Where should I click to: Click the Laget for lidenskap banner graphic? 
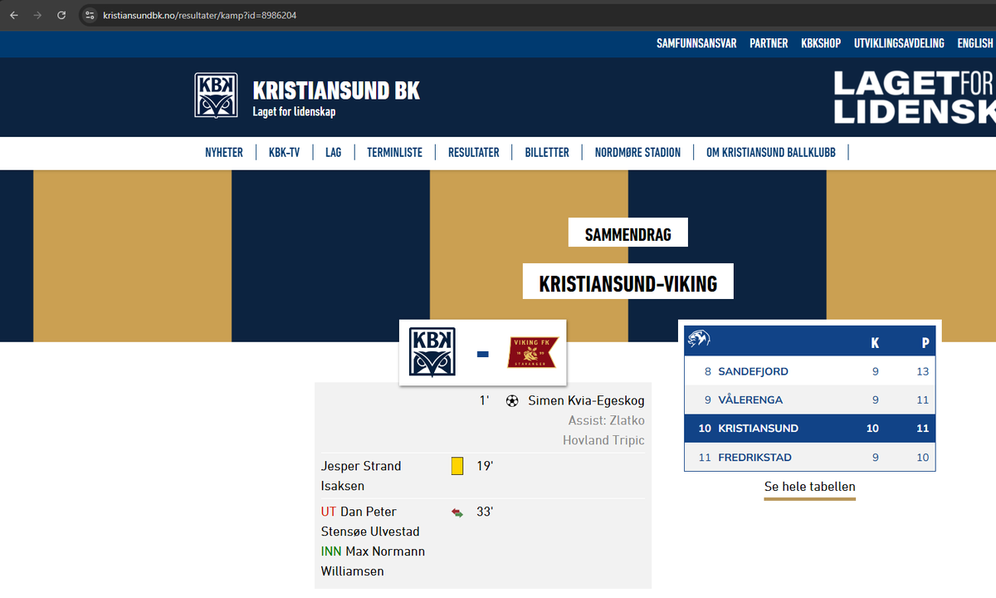(914, 96)
